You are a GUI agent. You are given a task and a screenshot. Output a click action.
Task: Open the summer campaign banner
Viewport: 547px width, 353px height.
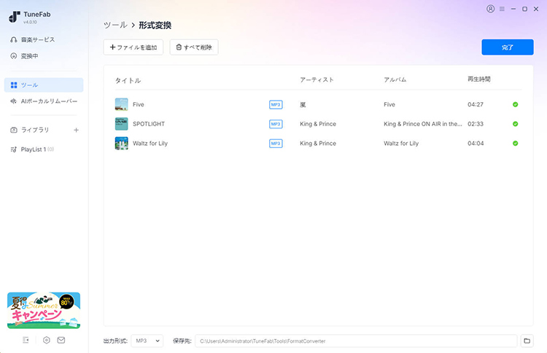[x=44, y=311]
